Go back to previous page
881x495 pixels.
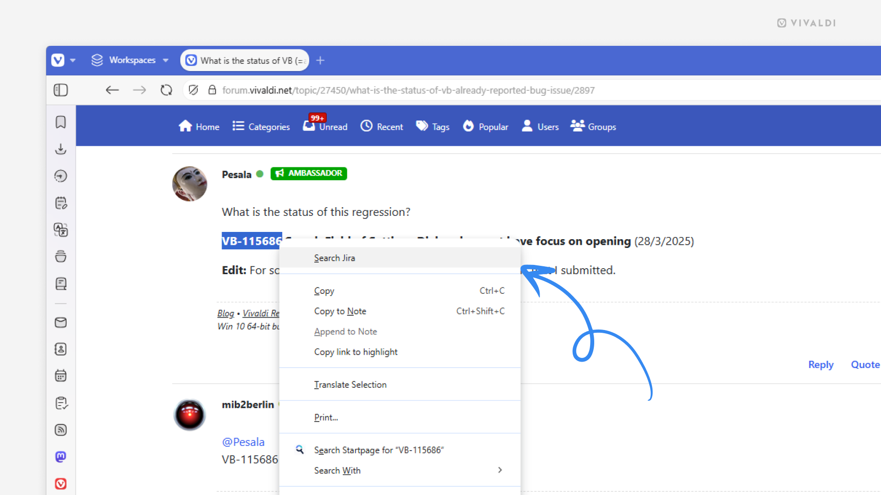(112, 90)
